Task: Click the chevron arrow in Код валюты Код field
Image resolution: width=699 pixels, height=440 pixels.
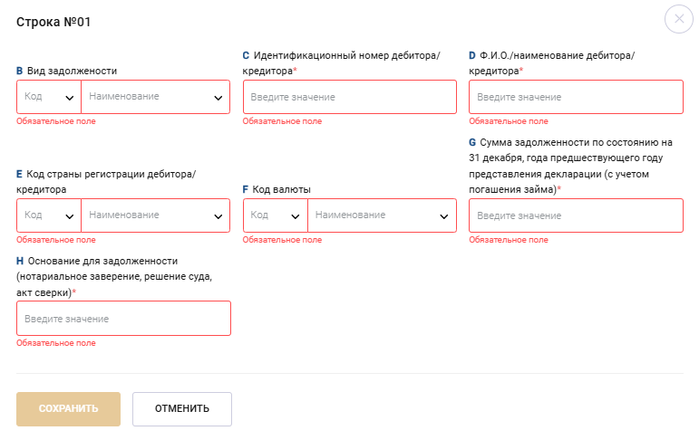Action: click(296, 216)
